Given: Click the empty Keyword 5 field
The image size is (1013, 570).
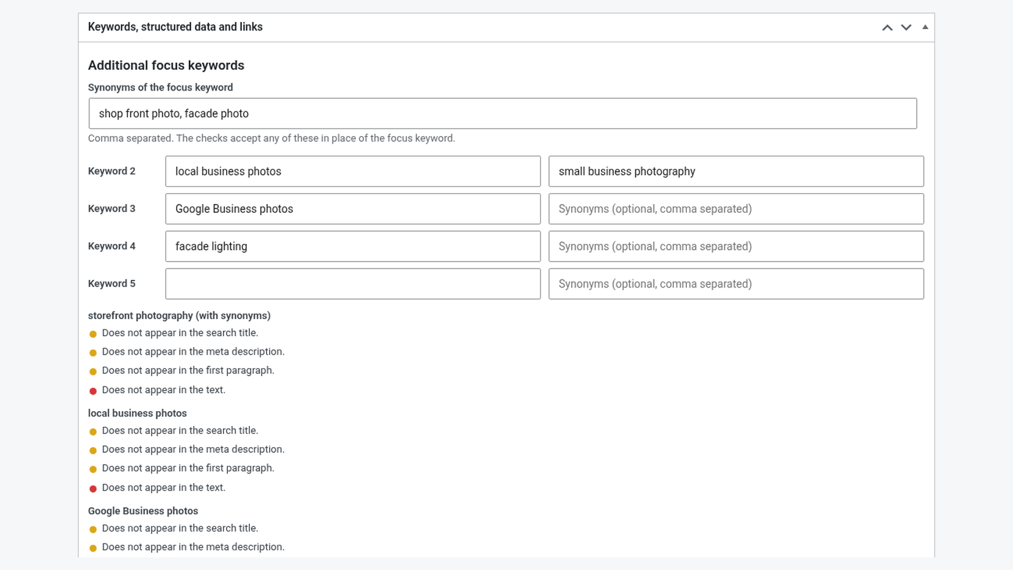Looking at the screenshot, I should [x=353, y=284].
